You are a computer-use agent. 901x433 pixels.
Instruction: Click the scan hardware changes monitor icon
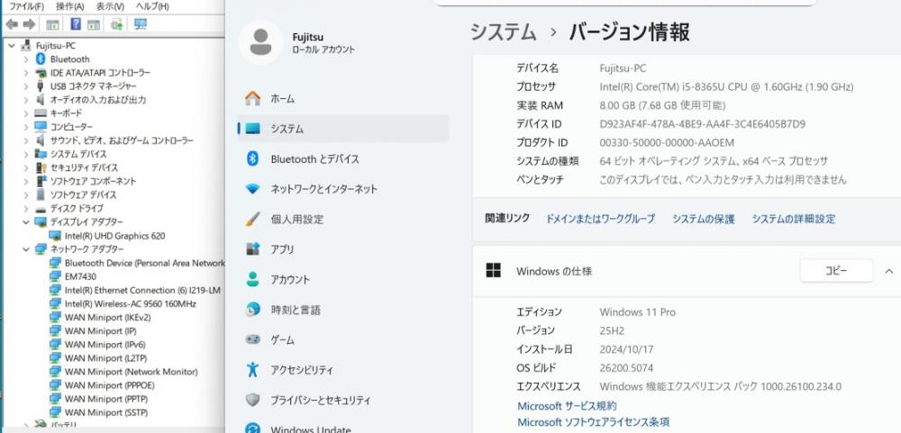pos(140,24)
